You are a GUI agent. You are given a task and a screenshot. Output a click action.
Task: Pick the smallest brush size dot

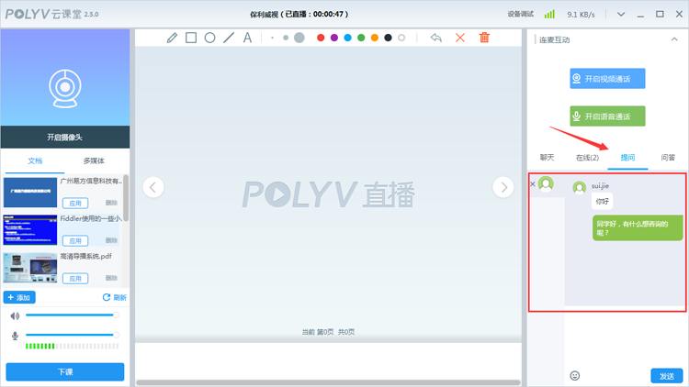pos(273,38)
